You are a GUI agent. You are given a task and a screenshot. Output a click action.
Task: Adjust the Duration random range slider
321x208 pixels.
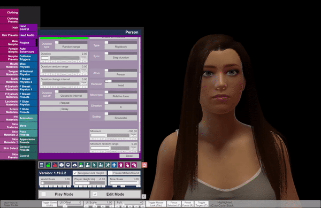tap(60, 71)
